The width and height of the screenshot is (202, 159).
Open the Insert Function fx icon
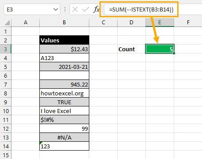point(96,10)
